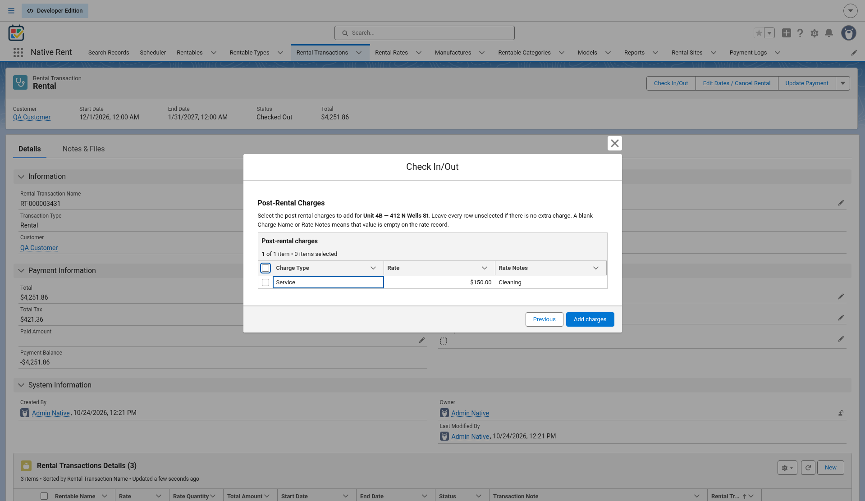Click the hamburger menu icon
Image resolution: width=865 pixels, height=501 pixels.
click(x=11, y=11)
